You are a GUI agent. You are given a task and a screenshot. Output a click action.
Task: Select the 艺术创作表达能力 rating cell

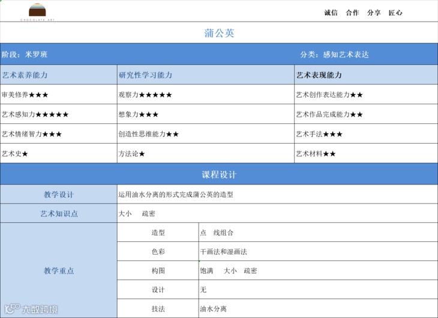point(366,95)
